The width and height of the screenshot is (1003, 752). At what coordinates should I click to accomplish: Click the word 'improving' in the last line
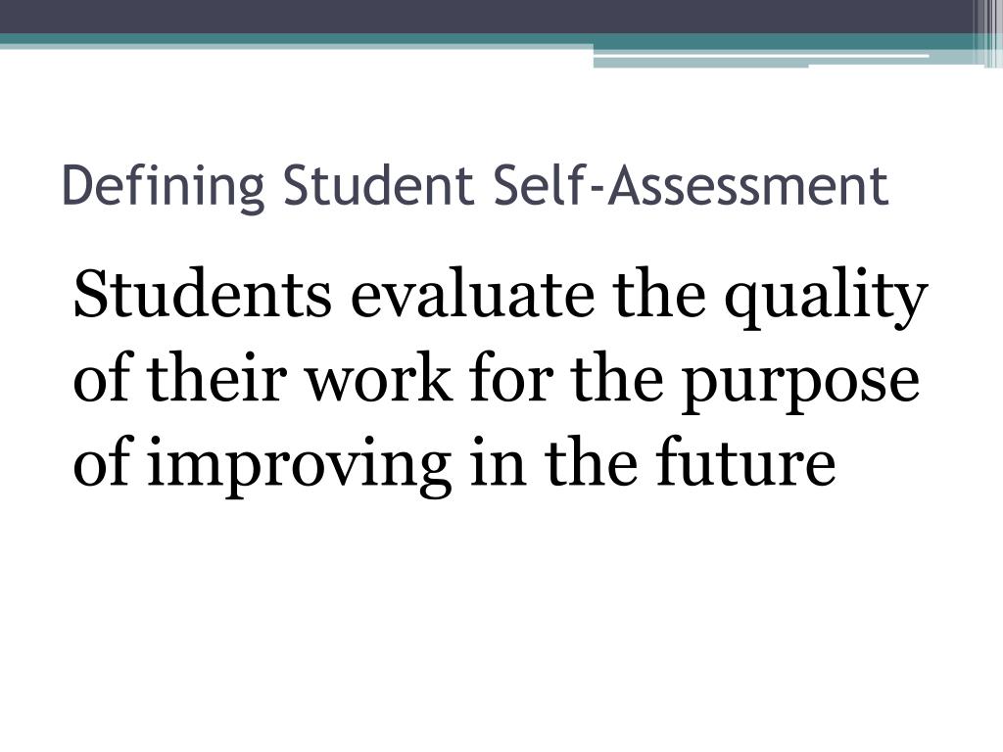click(x=300, y=467)
